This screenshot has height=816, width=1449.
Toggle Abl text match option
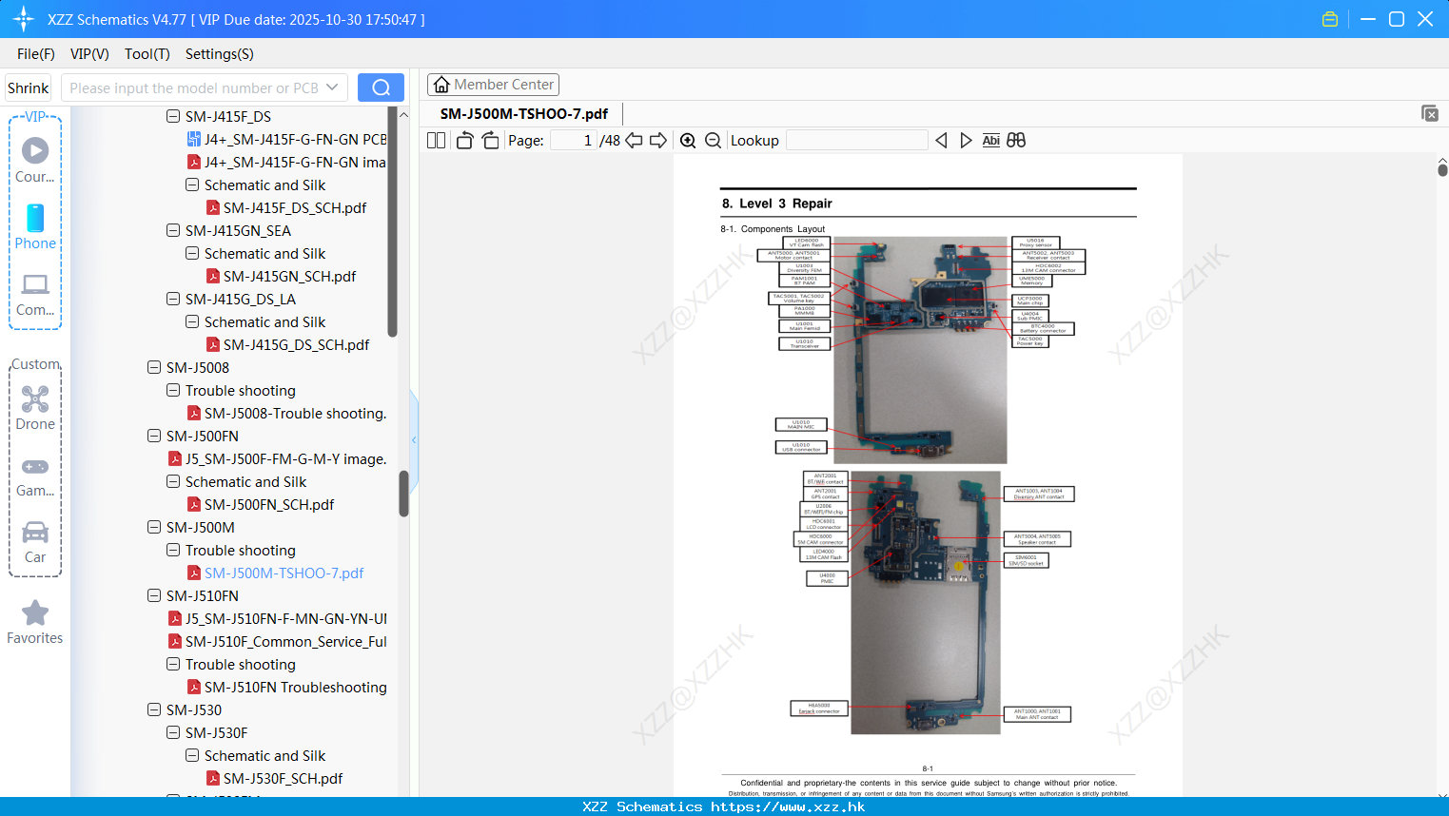[990, 141]
